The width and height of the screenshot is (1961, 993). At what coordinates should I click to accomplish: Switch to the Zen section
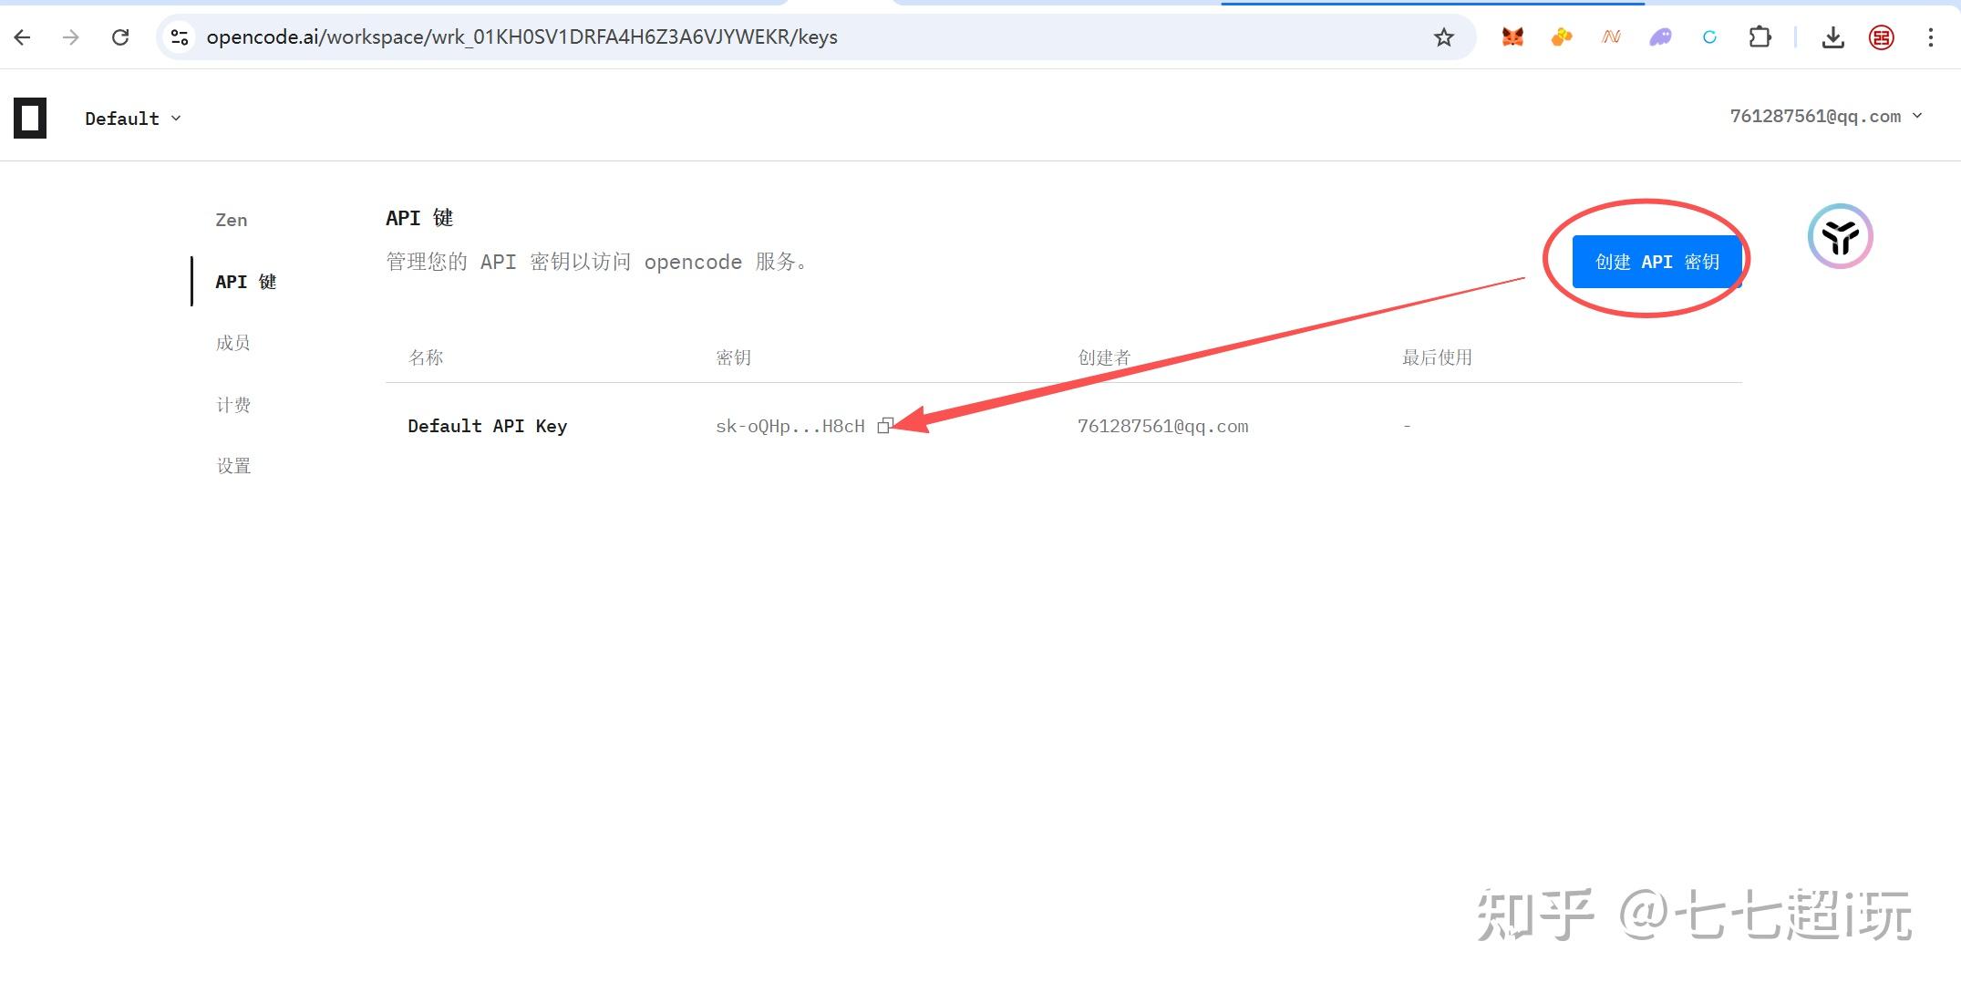[232, 220]
